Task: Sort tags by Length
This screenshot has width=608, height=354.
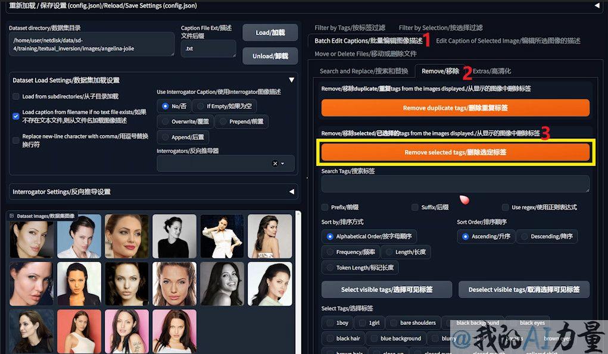Action: (389, 252)
